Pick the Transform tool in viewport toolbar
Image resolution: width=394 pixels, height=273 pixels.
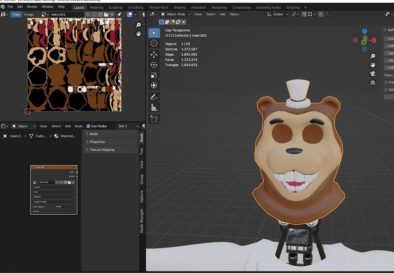(x=154, y=85)
